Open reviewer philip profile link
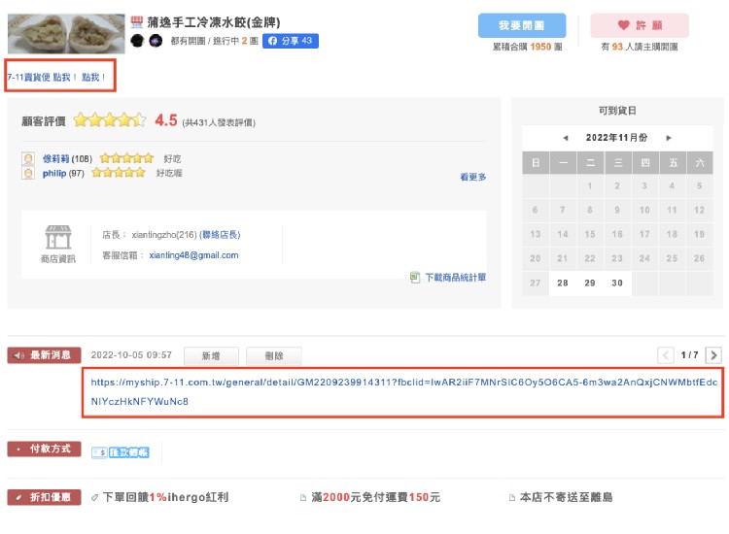The width and height of the screenshot is (729, 534). click(53, 173)
